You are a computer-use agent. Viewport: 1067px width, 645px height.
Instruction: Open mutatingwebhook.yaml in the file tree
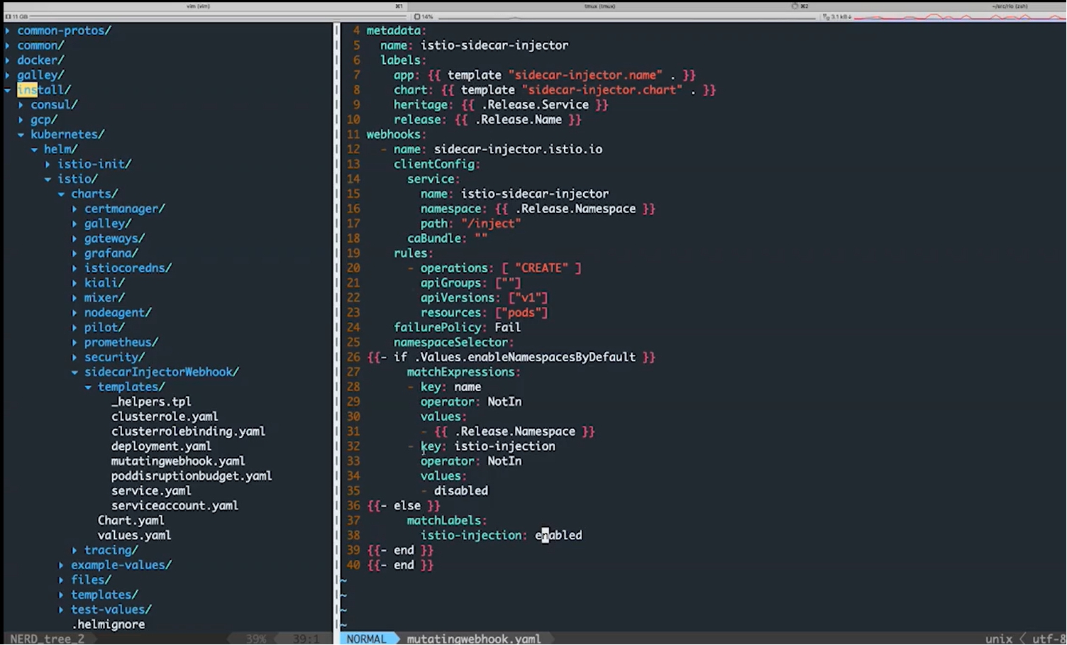(178, 462)
